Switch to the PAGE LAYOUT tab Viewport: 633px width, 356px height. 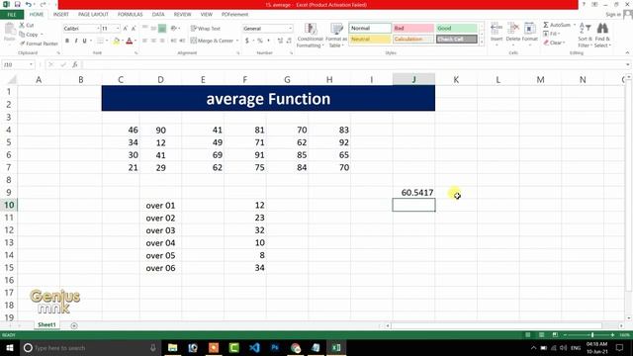93,15
